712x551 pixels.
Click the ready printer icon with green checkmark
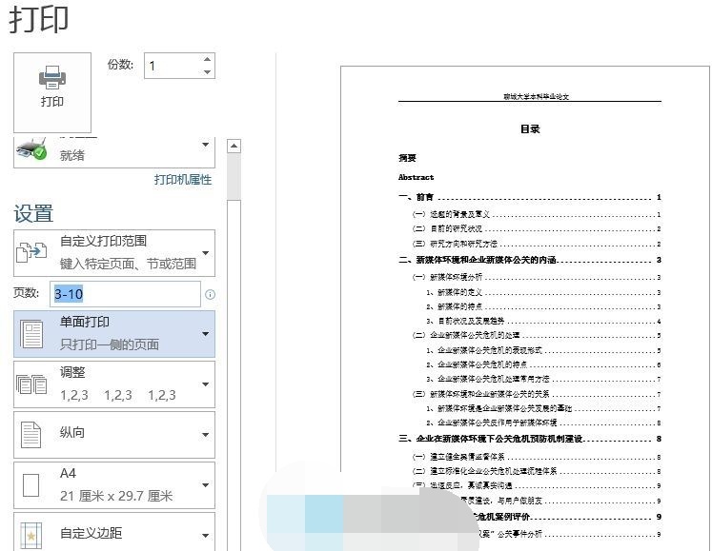tap(32, 149)
